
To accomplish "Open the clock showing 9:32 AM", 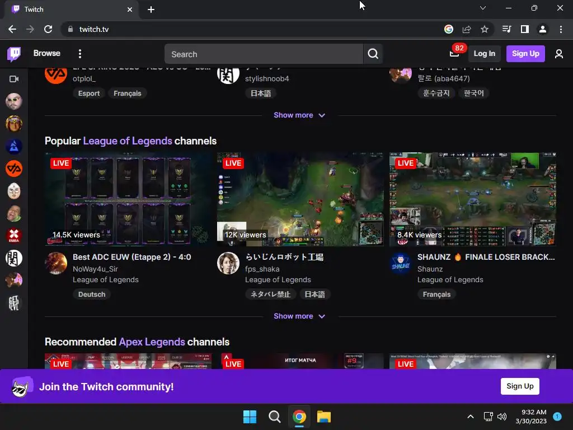I will 531,417.
